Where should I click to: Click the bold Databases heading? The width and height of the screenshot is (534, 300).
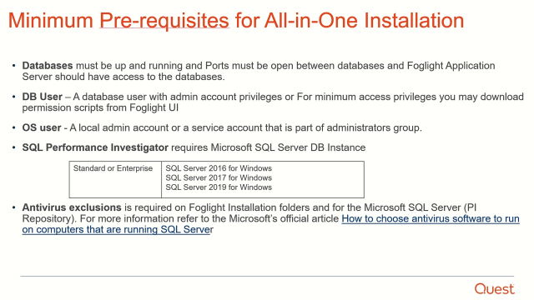[48, 66]
